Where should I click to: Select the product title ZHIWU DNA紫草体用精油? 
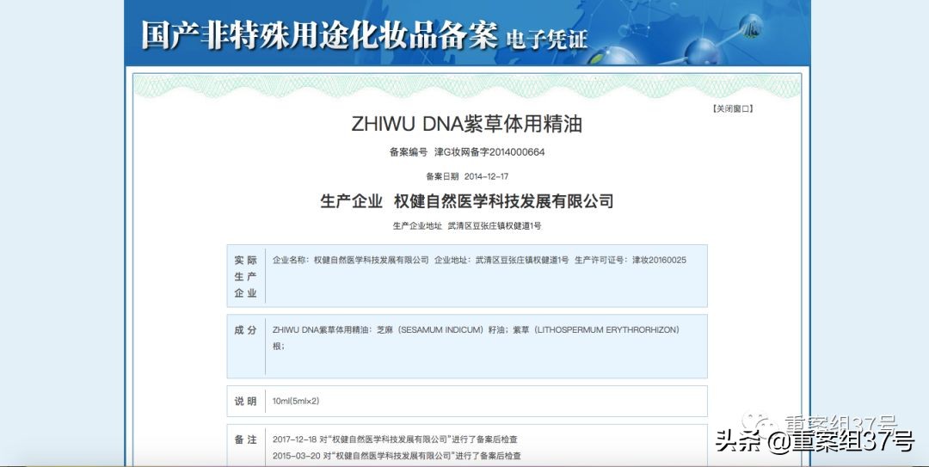[x=467, y=124]
